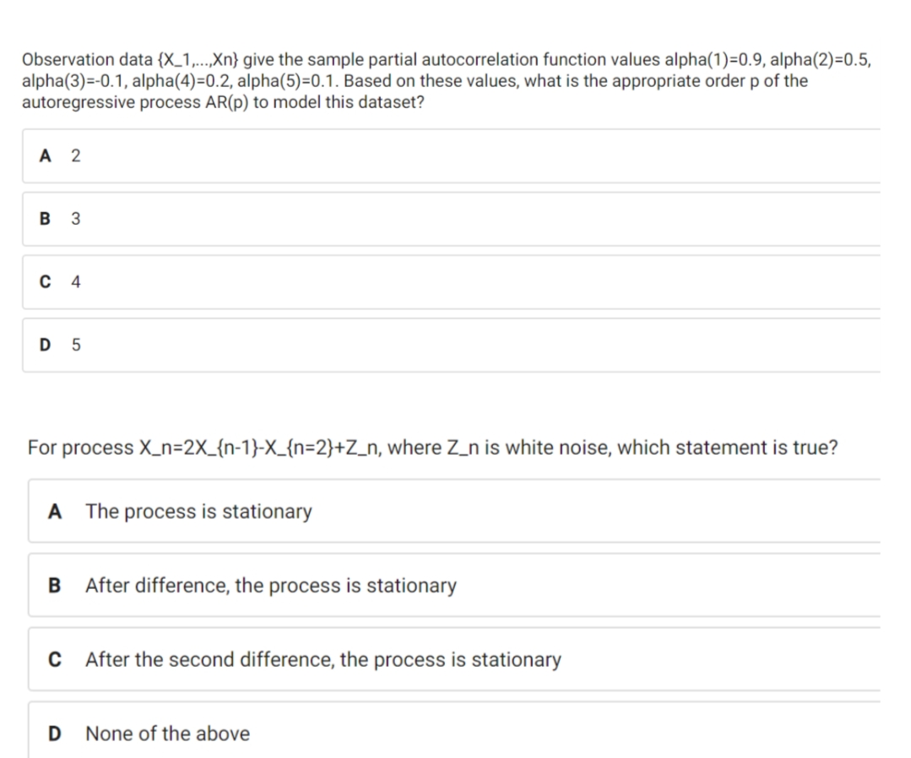Screen dimensions: 911x758
Task: Click the letter C of the first question
Action: pyautogui.click(x=44, y=281)
